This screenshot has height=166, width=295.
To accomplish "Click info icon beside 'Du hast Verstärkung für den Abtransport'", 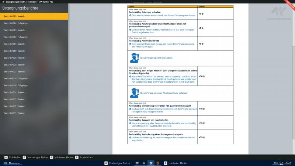I will click(130, 138).
